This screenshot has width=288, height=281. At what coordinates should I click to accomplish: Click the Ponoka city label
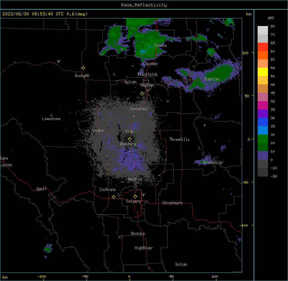160,45
